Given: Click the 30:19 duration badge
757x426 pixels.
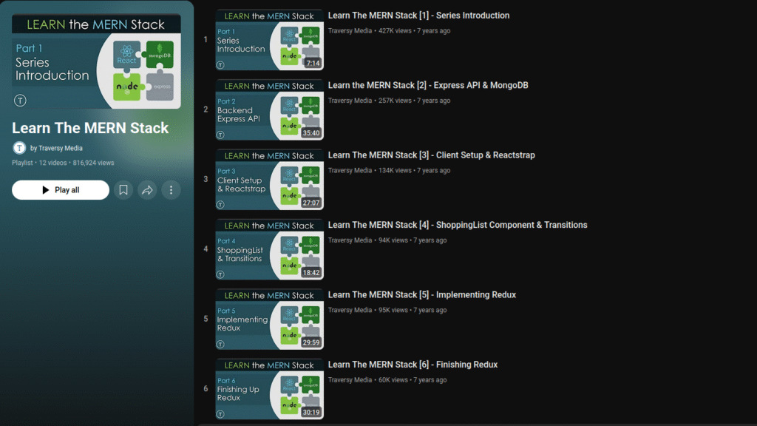Looking at the screenshot, I should point(311,413).
